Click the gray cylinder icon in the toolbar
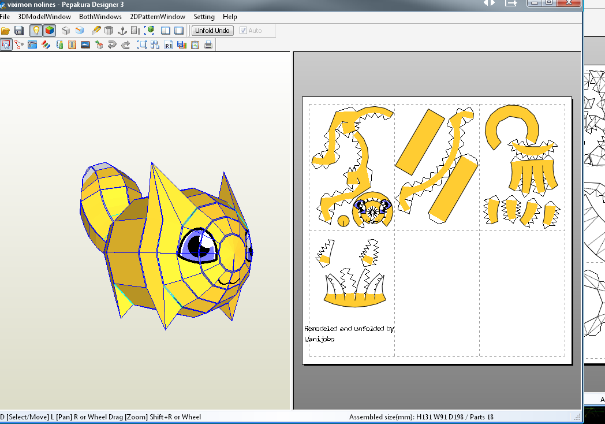The width and height of the screenshot is (605, 424). pos(109,31)
